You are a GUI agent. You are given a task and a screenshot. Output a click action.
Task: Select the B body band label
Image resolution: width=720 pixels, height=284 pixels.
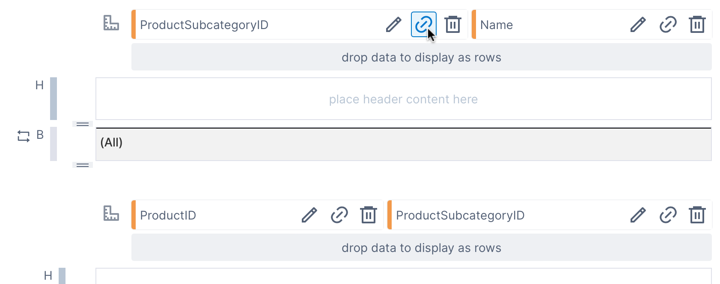tap(40, 136)
